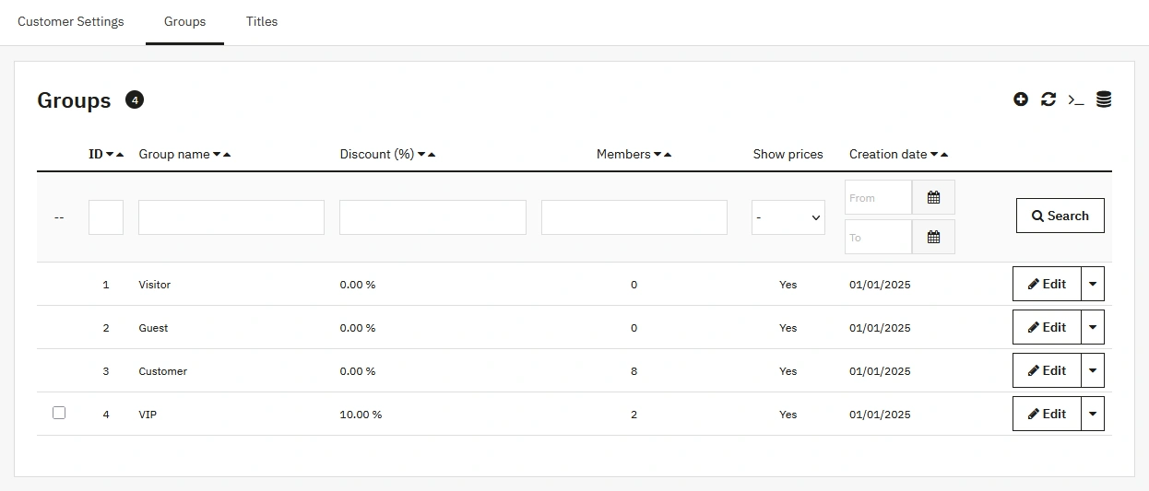Show the SQL query terminal icon
Screen dimensions: 1149x491
1075,99
